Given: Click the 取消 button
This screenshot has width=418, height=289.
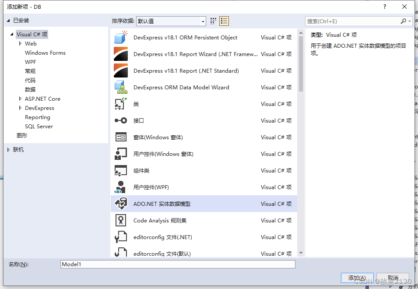Looking at the screenshot, I should click(x=393, y=278).
